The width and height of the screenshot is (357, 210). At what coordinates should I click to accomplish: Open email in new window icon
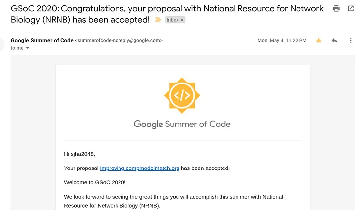pos(351,8)
